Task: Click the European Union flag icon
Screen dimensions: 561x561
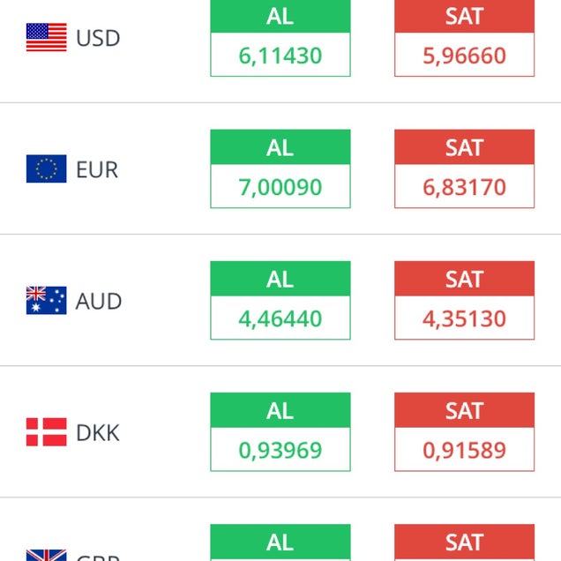Action: coord(46,169)
